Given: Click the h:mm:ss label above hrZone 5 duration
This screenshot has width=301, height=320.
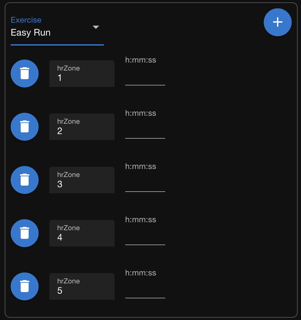Looking at the screenshot, I should pos(141,273).
